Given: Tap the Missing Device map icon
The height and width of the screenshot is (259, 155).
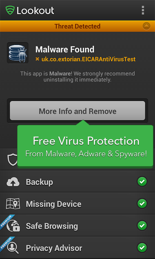Looking at the screenshot, I should point(13,204).
